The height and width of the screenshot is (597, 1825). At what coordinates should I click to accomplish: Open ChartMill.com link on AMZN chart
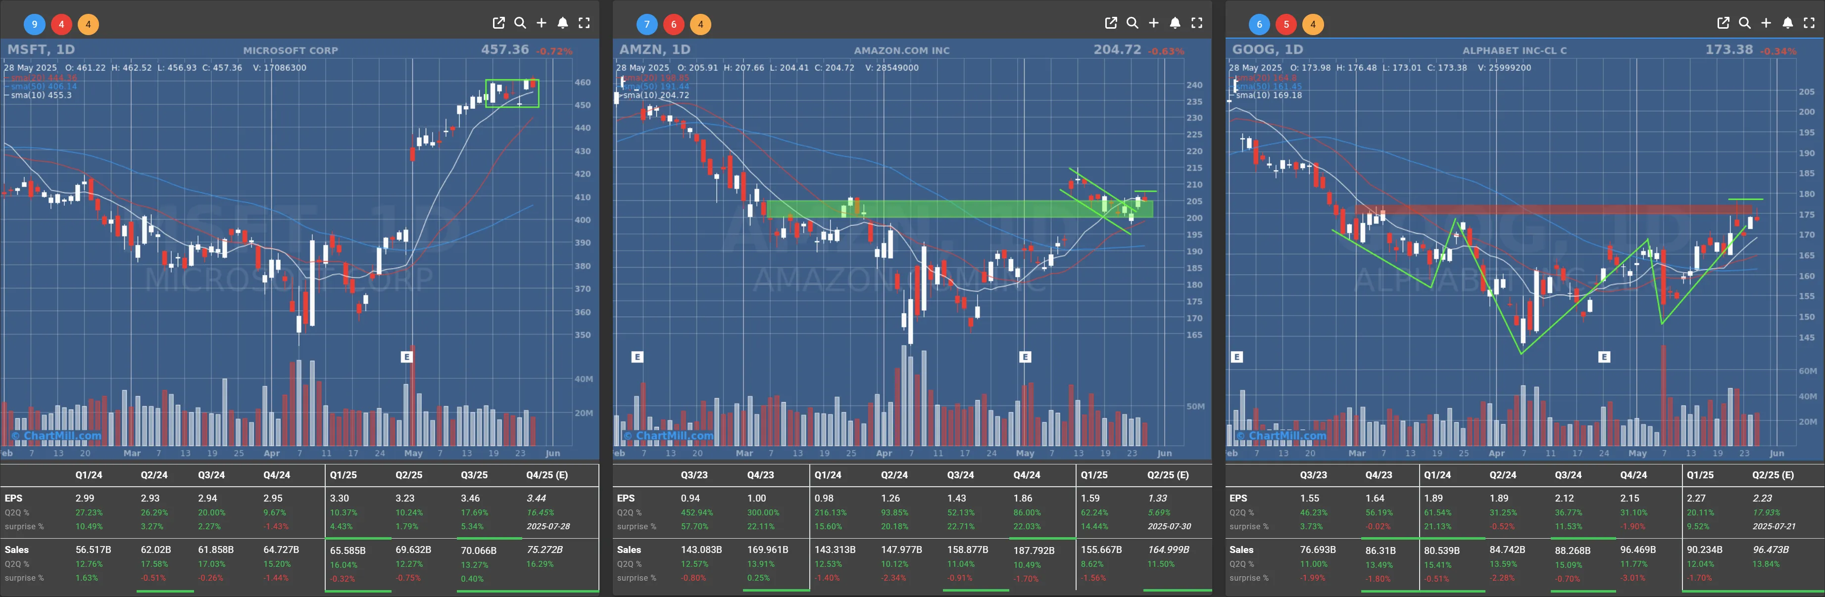[669, 436]
